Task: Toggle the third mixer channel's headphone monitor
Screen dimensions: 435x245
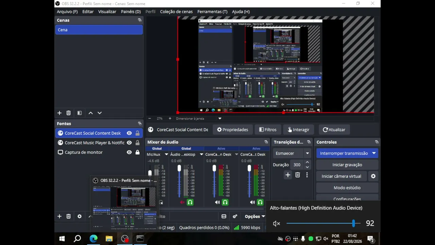Action: (x=225, y=202)
